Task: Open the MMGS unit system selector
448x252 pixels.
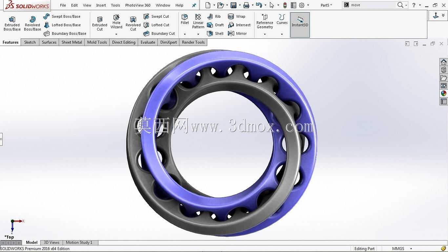Action: (402, 249)
